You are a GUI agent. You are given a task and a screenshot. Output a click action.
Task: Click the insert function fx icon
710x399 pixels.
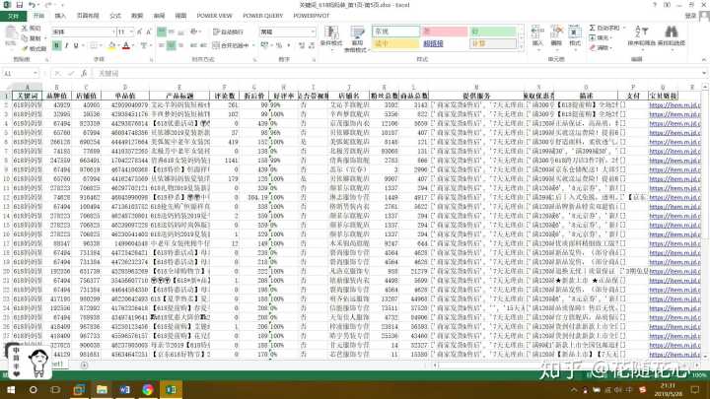point(84,73)
